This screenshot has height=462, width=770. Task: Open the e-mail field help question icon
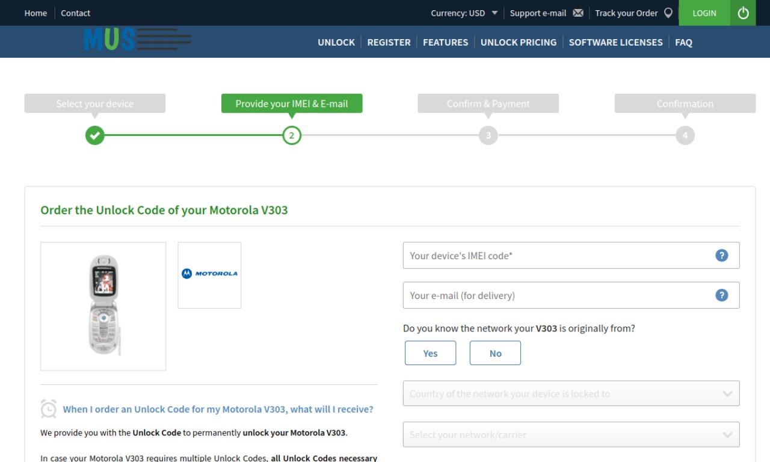pyautogui.click(x=722, y=295)
